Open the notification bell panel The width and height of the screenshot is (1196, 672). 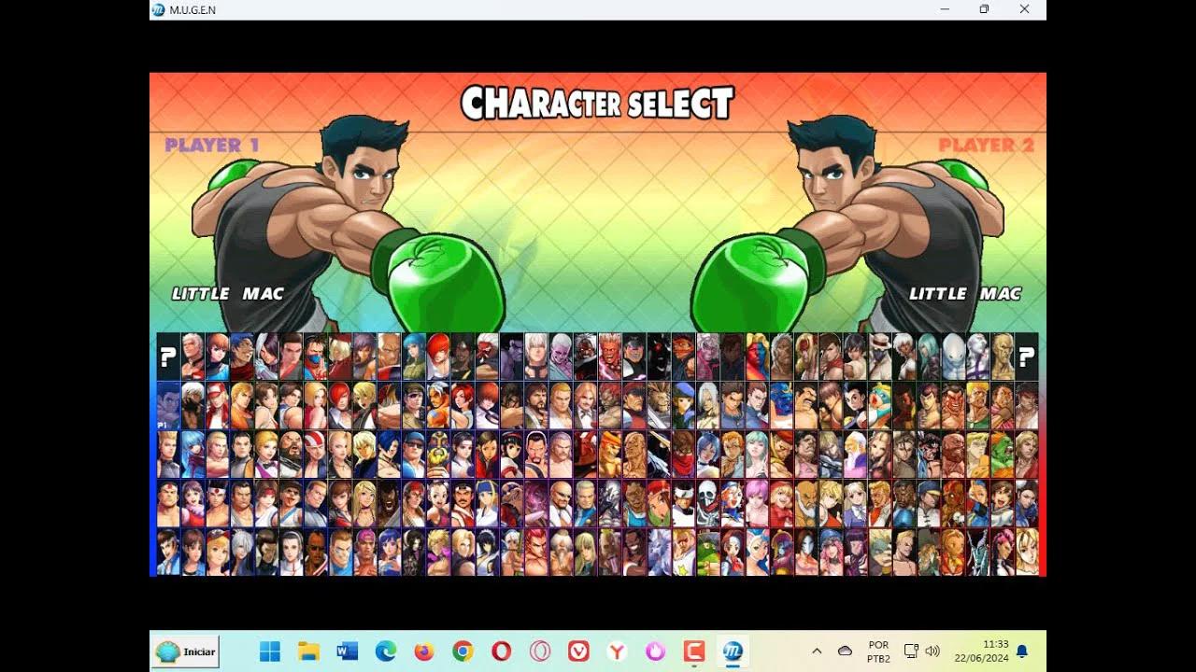[1020, 651]
